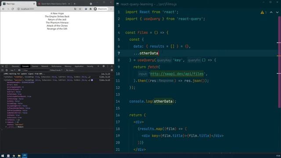
Task: Expand the remove property
Action: pos(6,122)
